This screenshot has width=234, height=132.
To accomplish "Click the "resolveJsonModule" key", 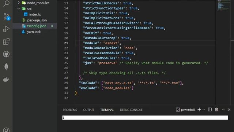I will click(x=102, y=53).
